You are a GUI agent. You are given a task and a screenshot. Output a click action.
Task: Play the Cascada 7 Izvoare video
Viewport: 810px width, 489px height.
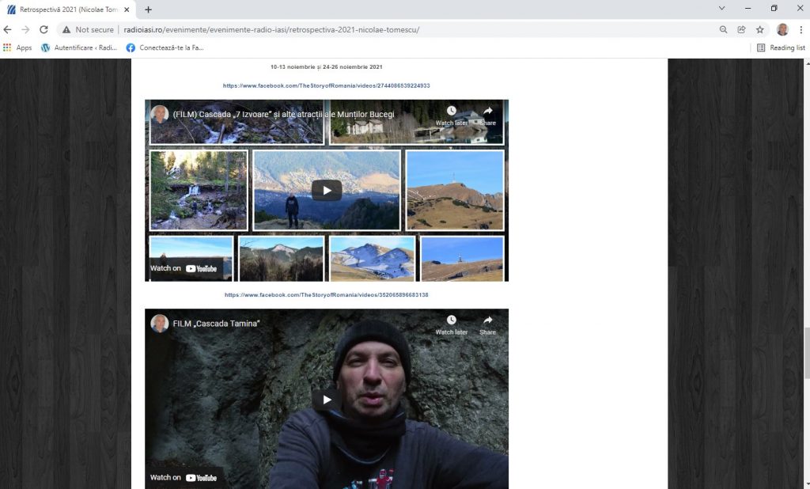click(x=326, y=190)
